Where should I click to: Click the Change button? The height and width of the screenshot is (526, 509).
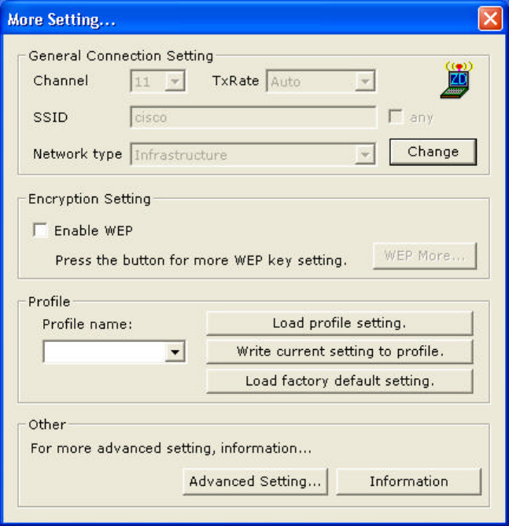(x=433, y=152)
